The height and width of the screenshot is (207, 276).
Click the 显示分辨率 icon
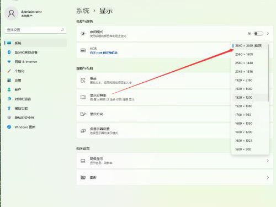[83, 97]
